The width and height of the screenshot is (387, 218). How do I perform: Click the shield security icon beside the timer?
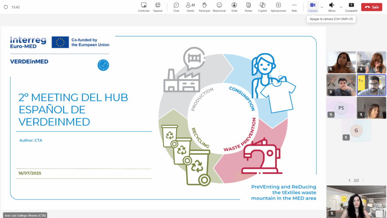pos(6,7)
